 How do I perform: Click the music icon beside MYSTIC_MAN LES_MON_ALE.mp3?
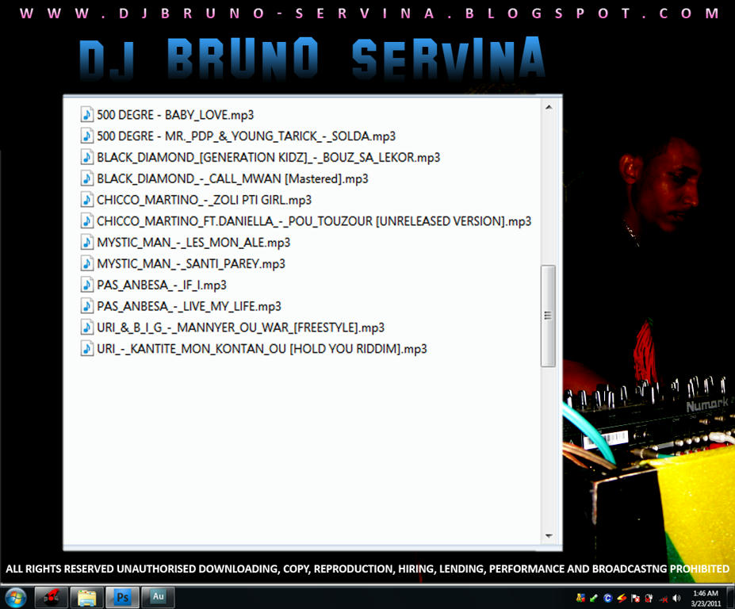click(86, 242)
